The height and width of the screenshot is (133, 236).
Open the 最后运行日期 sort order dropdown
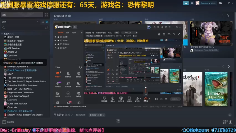coord(97,115)
